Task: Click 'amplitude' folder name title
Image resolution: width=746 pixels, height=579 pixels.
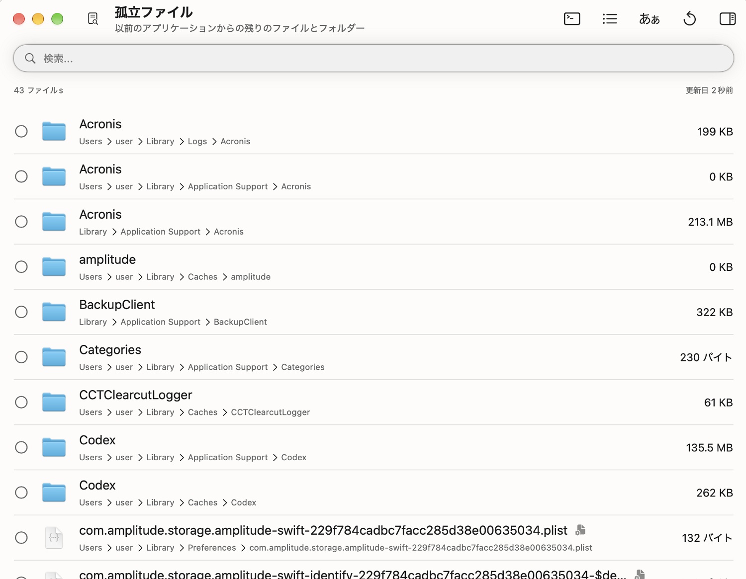Action: tap(107, 259)
